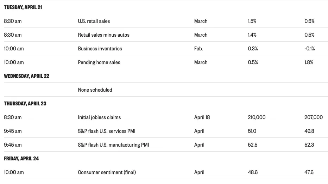This screenshot has width=328, height=184.
Task: Click the Pending home sales entry
Action: 99,62
